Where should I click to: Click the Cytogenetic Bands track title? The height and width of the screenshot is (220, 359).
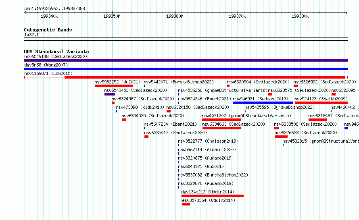pyautogui.click(x=48, y=30)
